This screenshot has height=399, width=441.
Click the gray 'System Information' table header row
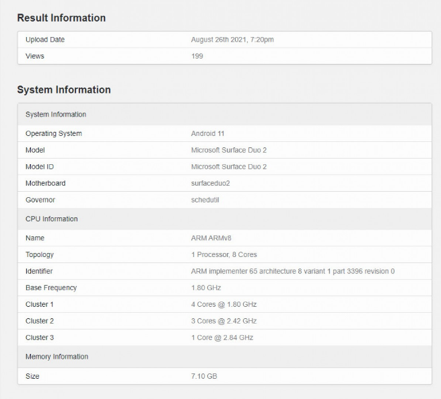pyautogui.click(x=225, y=114)
